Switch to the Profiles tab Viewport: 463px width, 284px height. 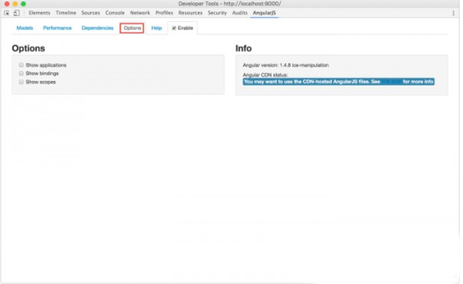(164, 13)
